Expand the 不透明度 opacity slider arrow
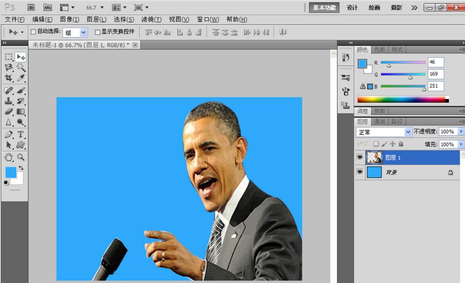The height and width of the screenshot is (283, 465). (460, 131)
